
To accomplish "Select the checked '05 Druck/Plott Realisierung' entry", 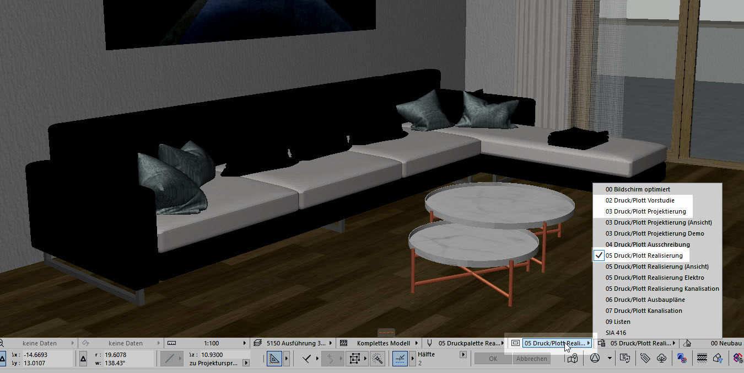I will pyautogui.click(x=644, y=255).
